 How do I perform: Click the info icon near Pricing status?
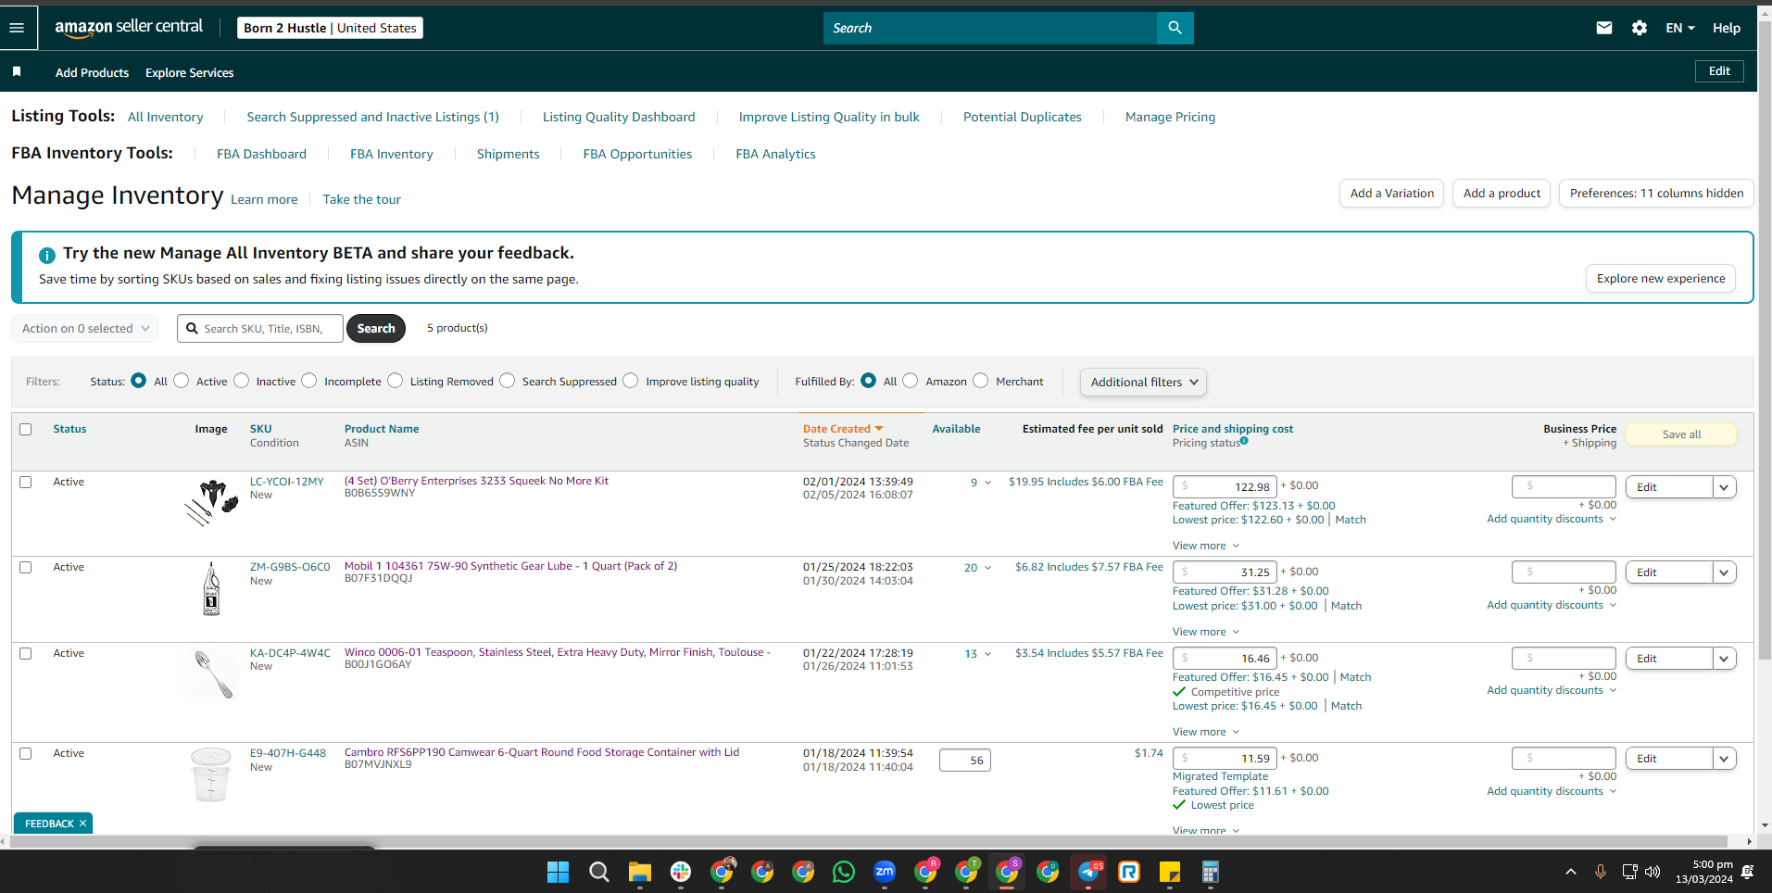(x=1244, y=441)
